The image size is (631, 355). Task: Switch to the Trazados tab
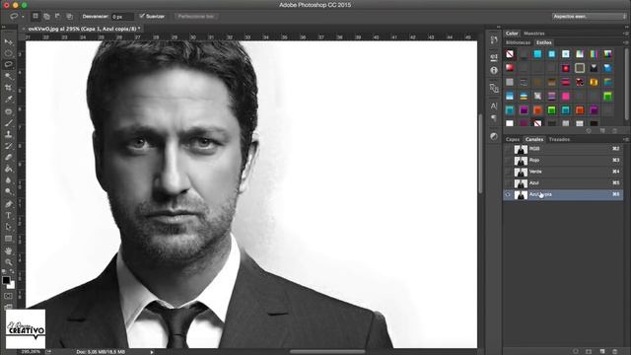coord(559,139)
